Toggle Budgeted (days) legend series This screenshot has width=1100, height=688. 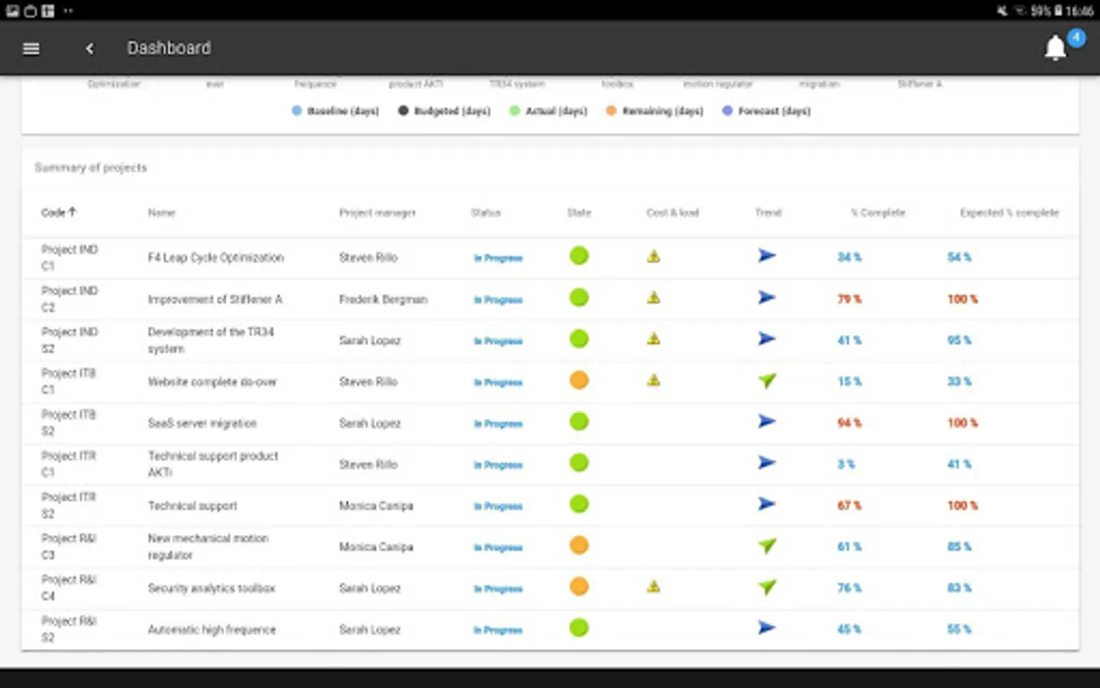444,111
